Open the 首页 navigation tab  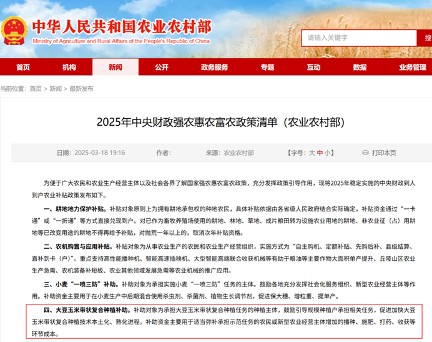click(23, 68)
